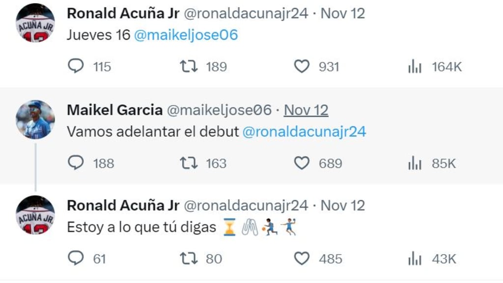Open Maikel Garcia's profile picture

click(35, 120)
